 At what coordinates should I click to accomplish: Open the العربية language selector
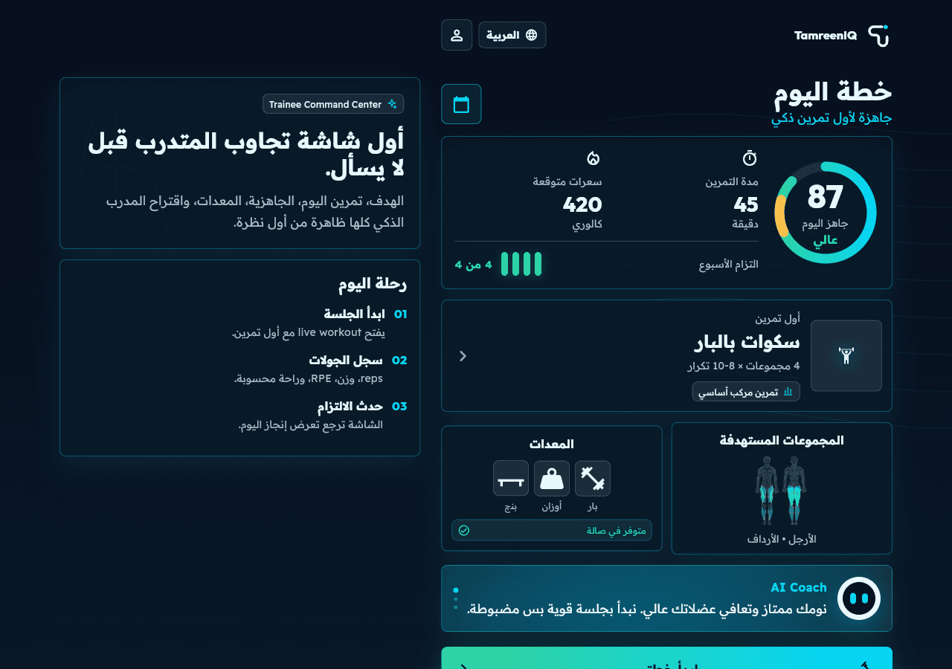click(x=512, y=35)
